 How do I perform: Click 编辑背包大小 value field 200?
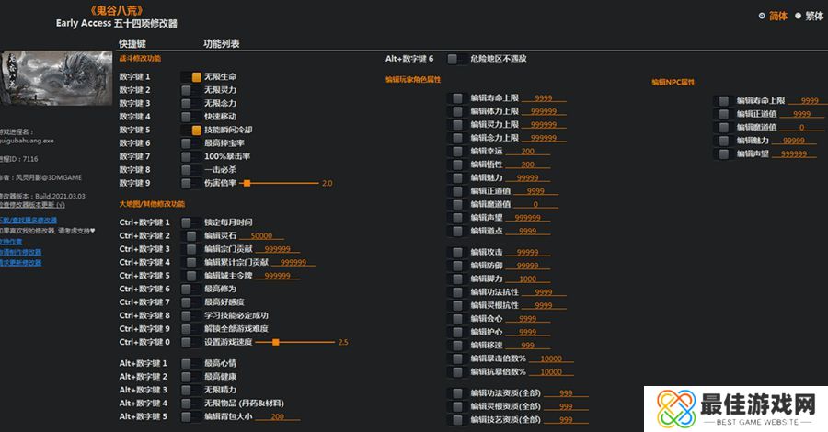(x=278, y=416)
